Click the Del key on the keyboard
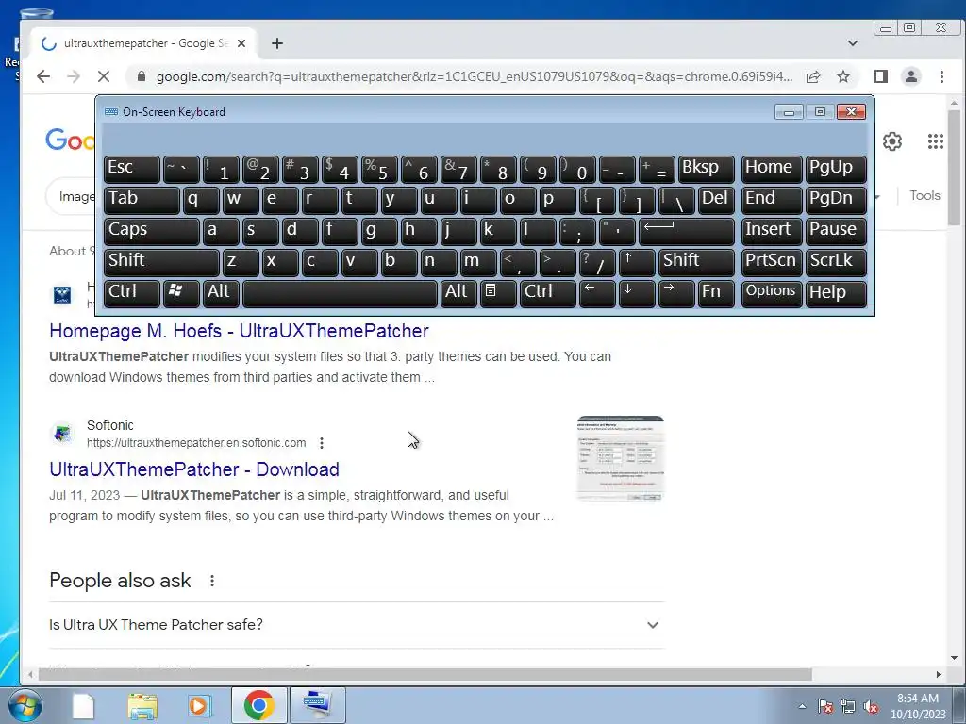Viewport: 966px width, 724px height. point(716,200)
